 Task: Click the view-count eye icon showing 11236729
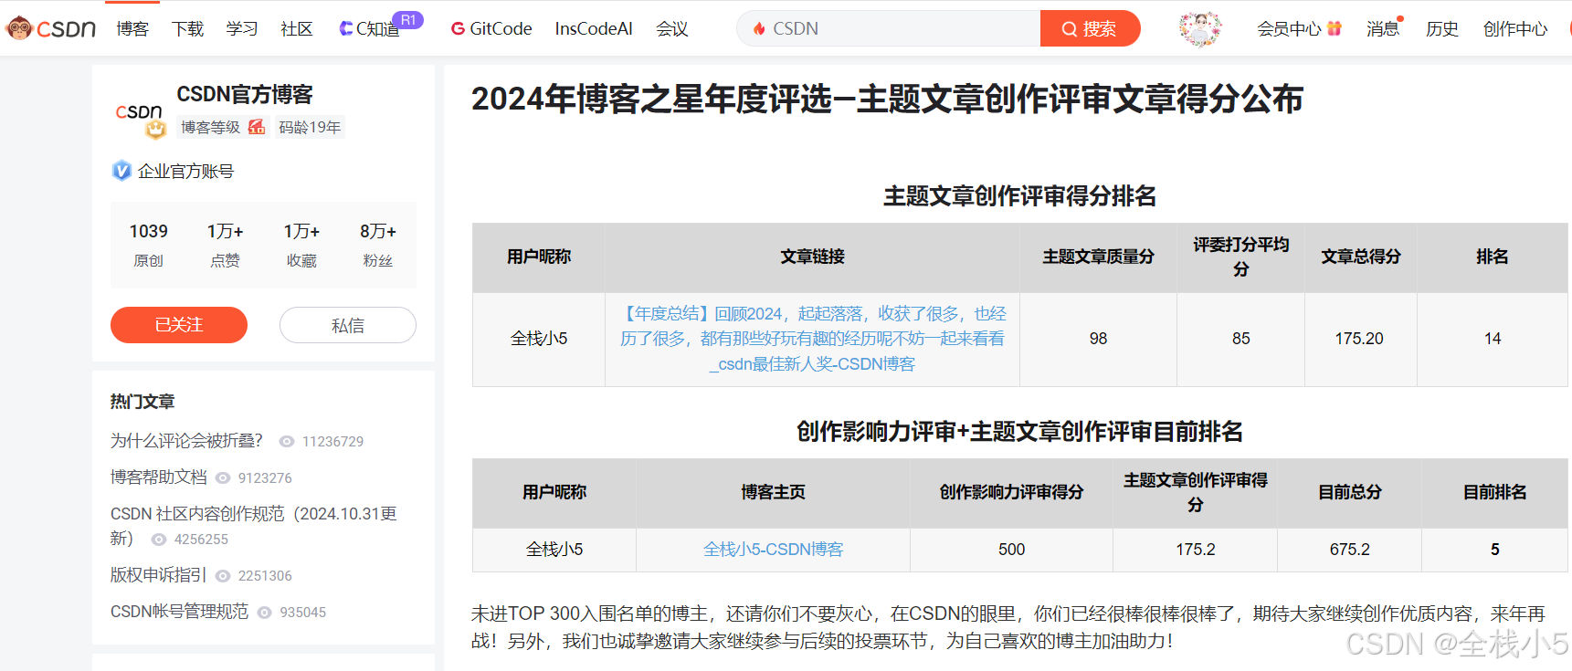click(x=287, y=442)
